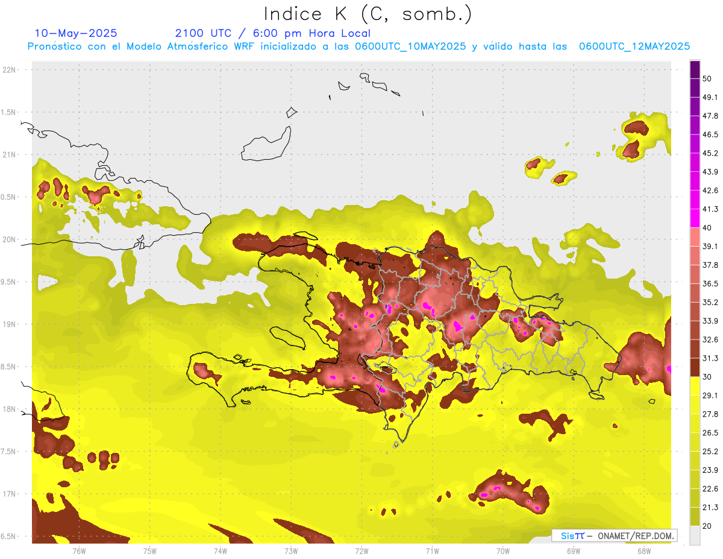This screenshot has height=559, width=723.
Task: Click the color scale value "33.9"
Action: [710, 321]
